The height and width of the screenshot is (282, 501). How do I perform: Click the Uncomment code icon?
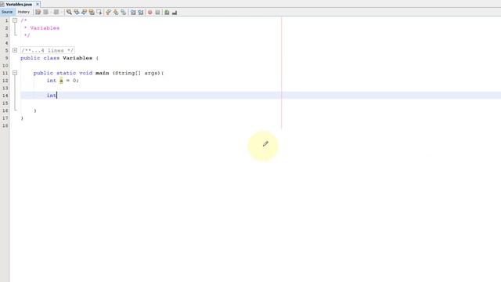pyautogui.click(x=175, y=13)
